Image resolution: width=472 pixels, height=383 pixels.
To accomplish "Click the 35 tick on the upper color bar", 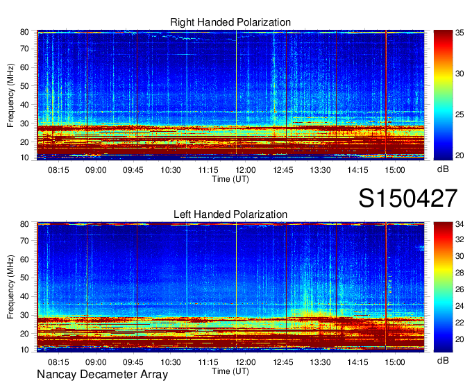I will [x=460, y=33].
